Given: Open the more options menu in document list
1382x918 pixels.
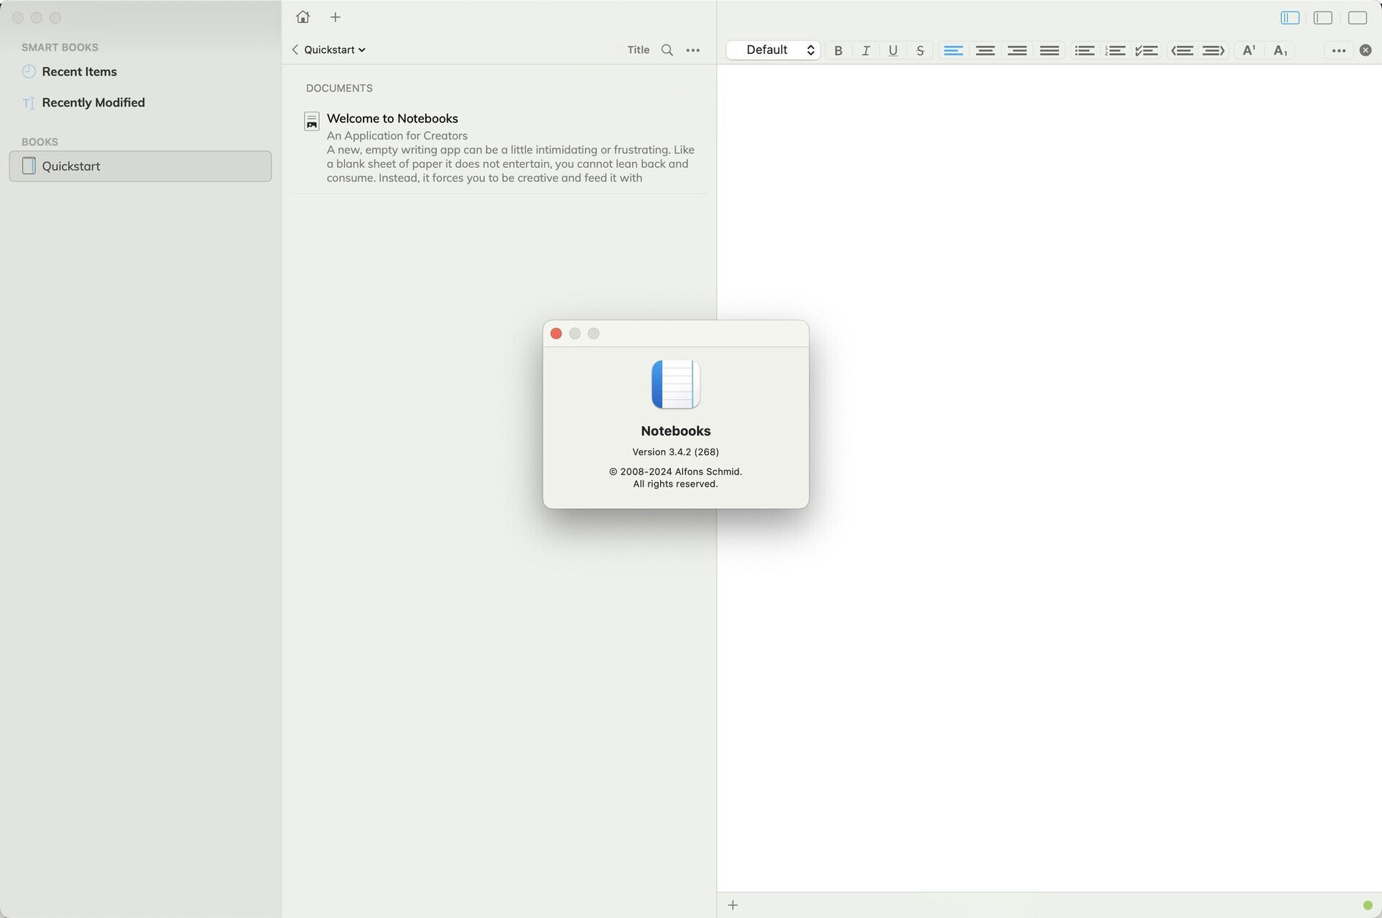Looking at the screenshot, I should pyautogui.click(x=692, y=50).
